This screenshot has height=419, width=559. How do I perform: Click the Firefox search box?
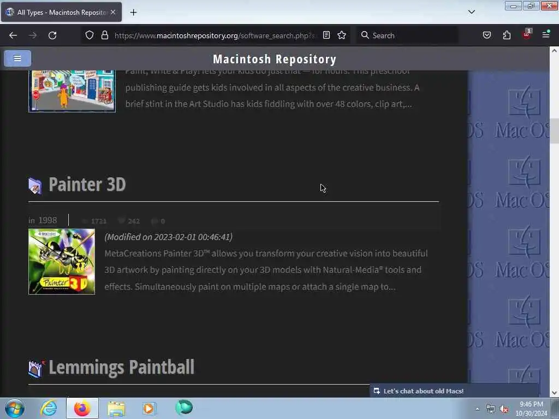407,35
